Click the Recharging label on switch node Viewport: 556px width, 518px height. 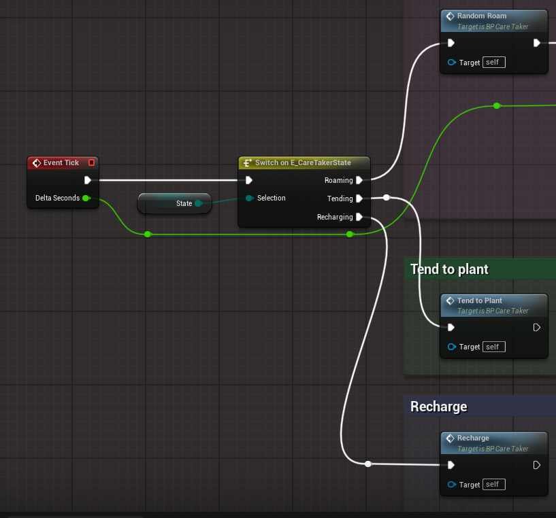[335, 217]
